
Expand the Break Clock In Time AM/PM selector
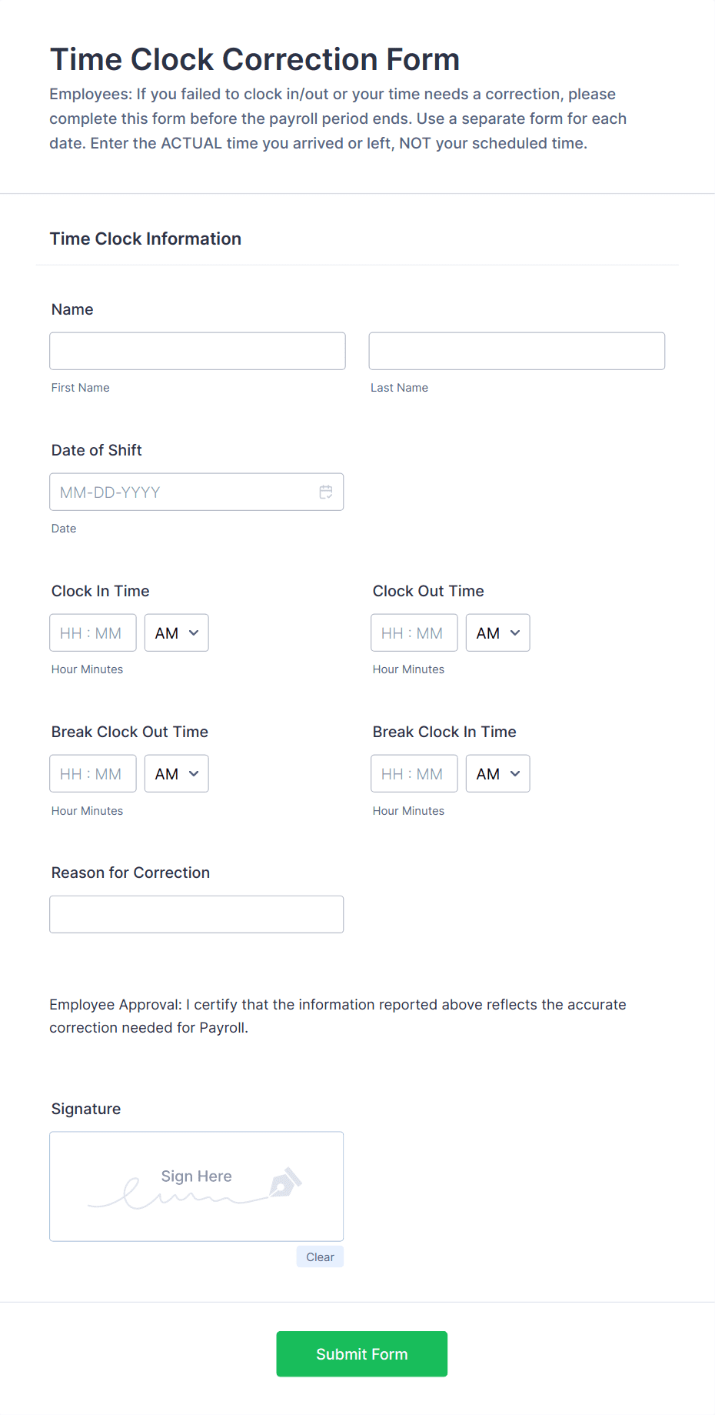click(x=497, y=773)
